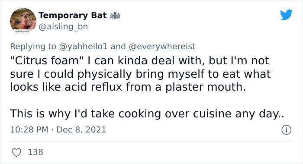Visit the @yahhello1 mention
This screenshot has width=303, height=164.
click(x=83, y=47)
